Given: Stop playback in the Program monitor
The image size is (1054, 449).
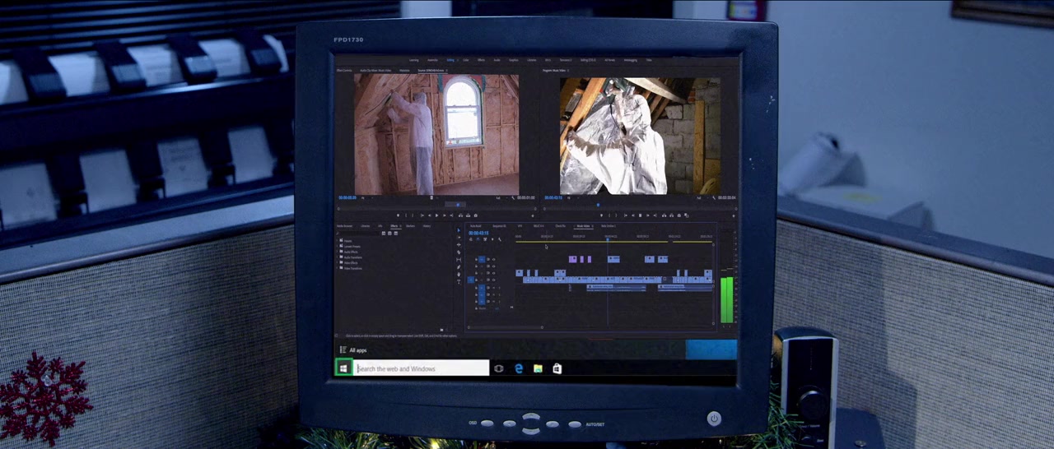Looking at the screenshot, I should pyautogui.click(x=640, y=215).
